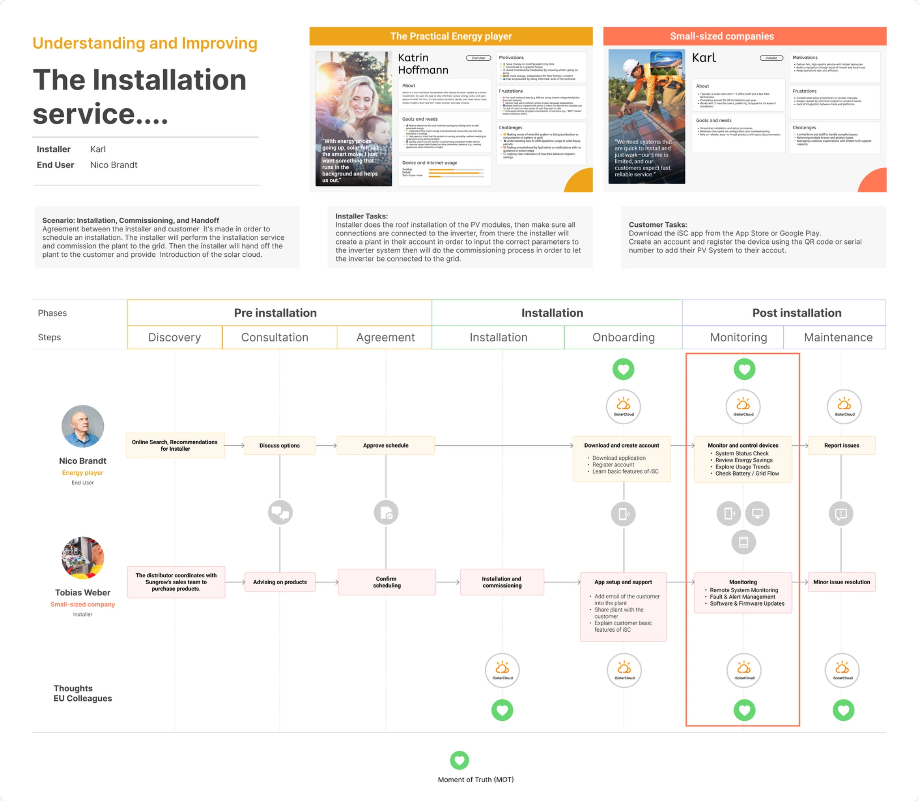Click the End User value Nico Brandt
Image resolution: width=919 pixels, height=801 pixels.
114,165
